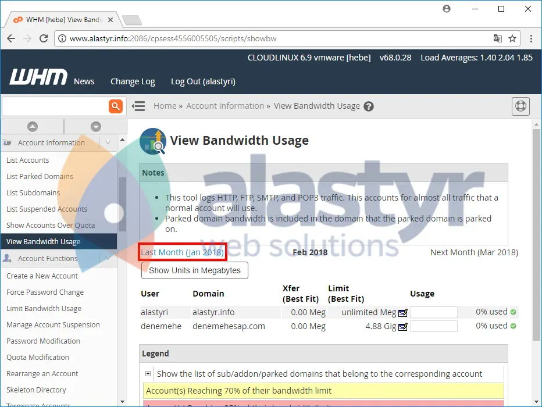
Task: Click Show Units in Megabytes button
Action: [x=195, y=270]
